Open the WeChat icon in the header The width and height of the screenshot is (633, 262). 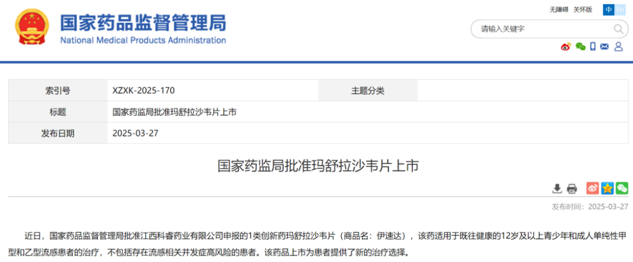tap(580, 47)
